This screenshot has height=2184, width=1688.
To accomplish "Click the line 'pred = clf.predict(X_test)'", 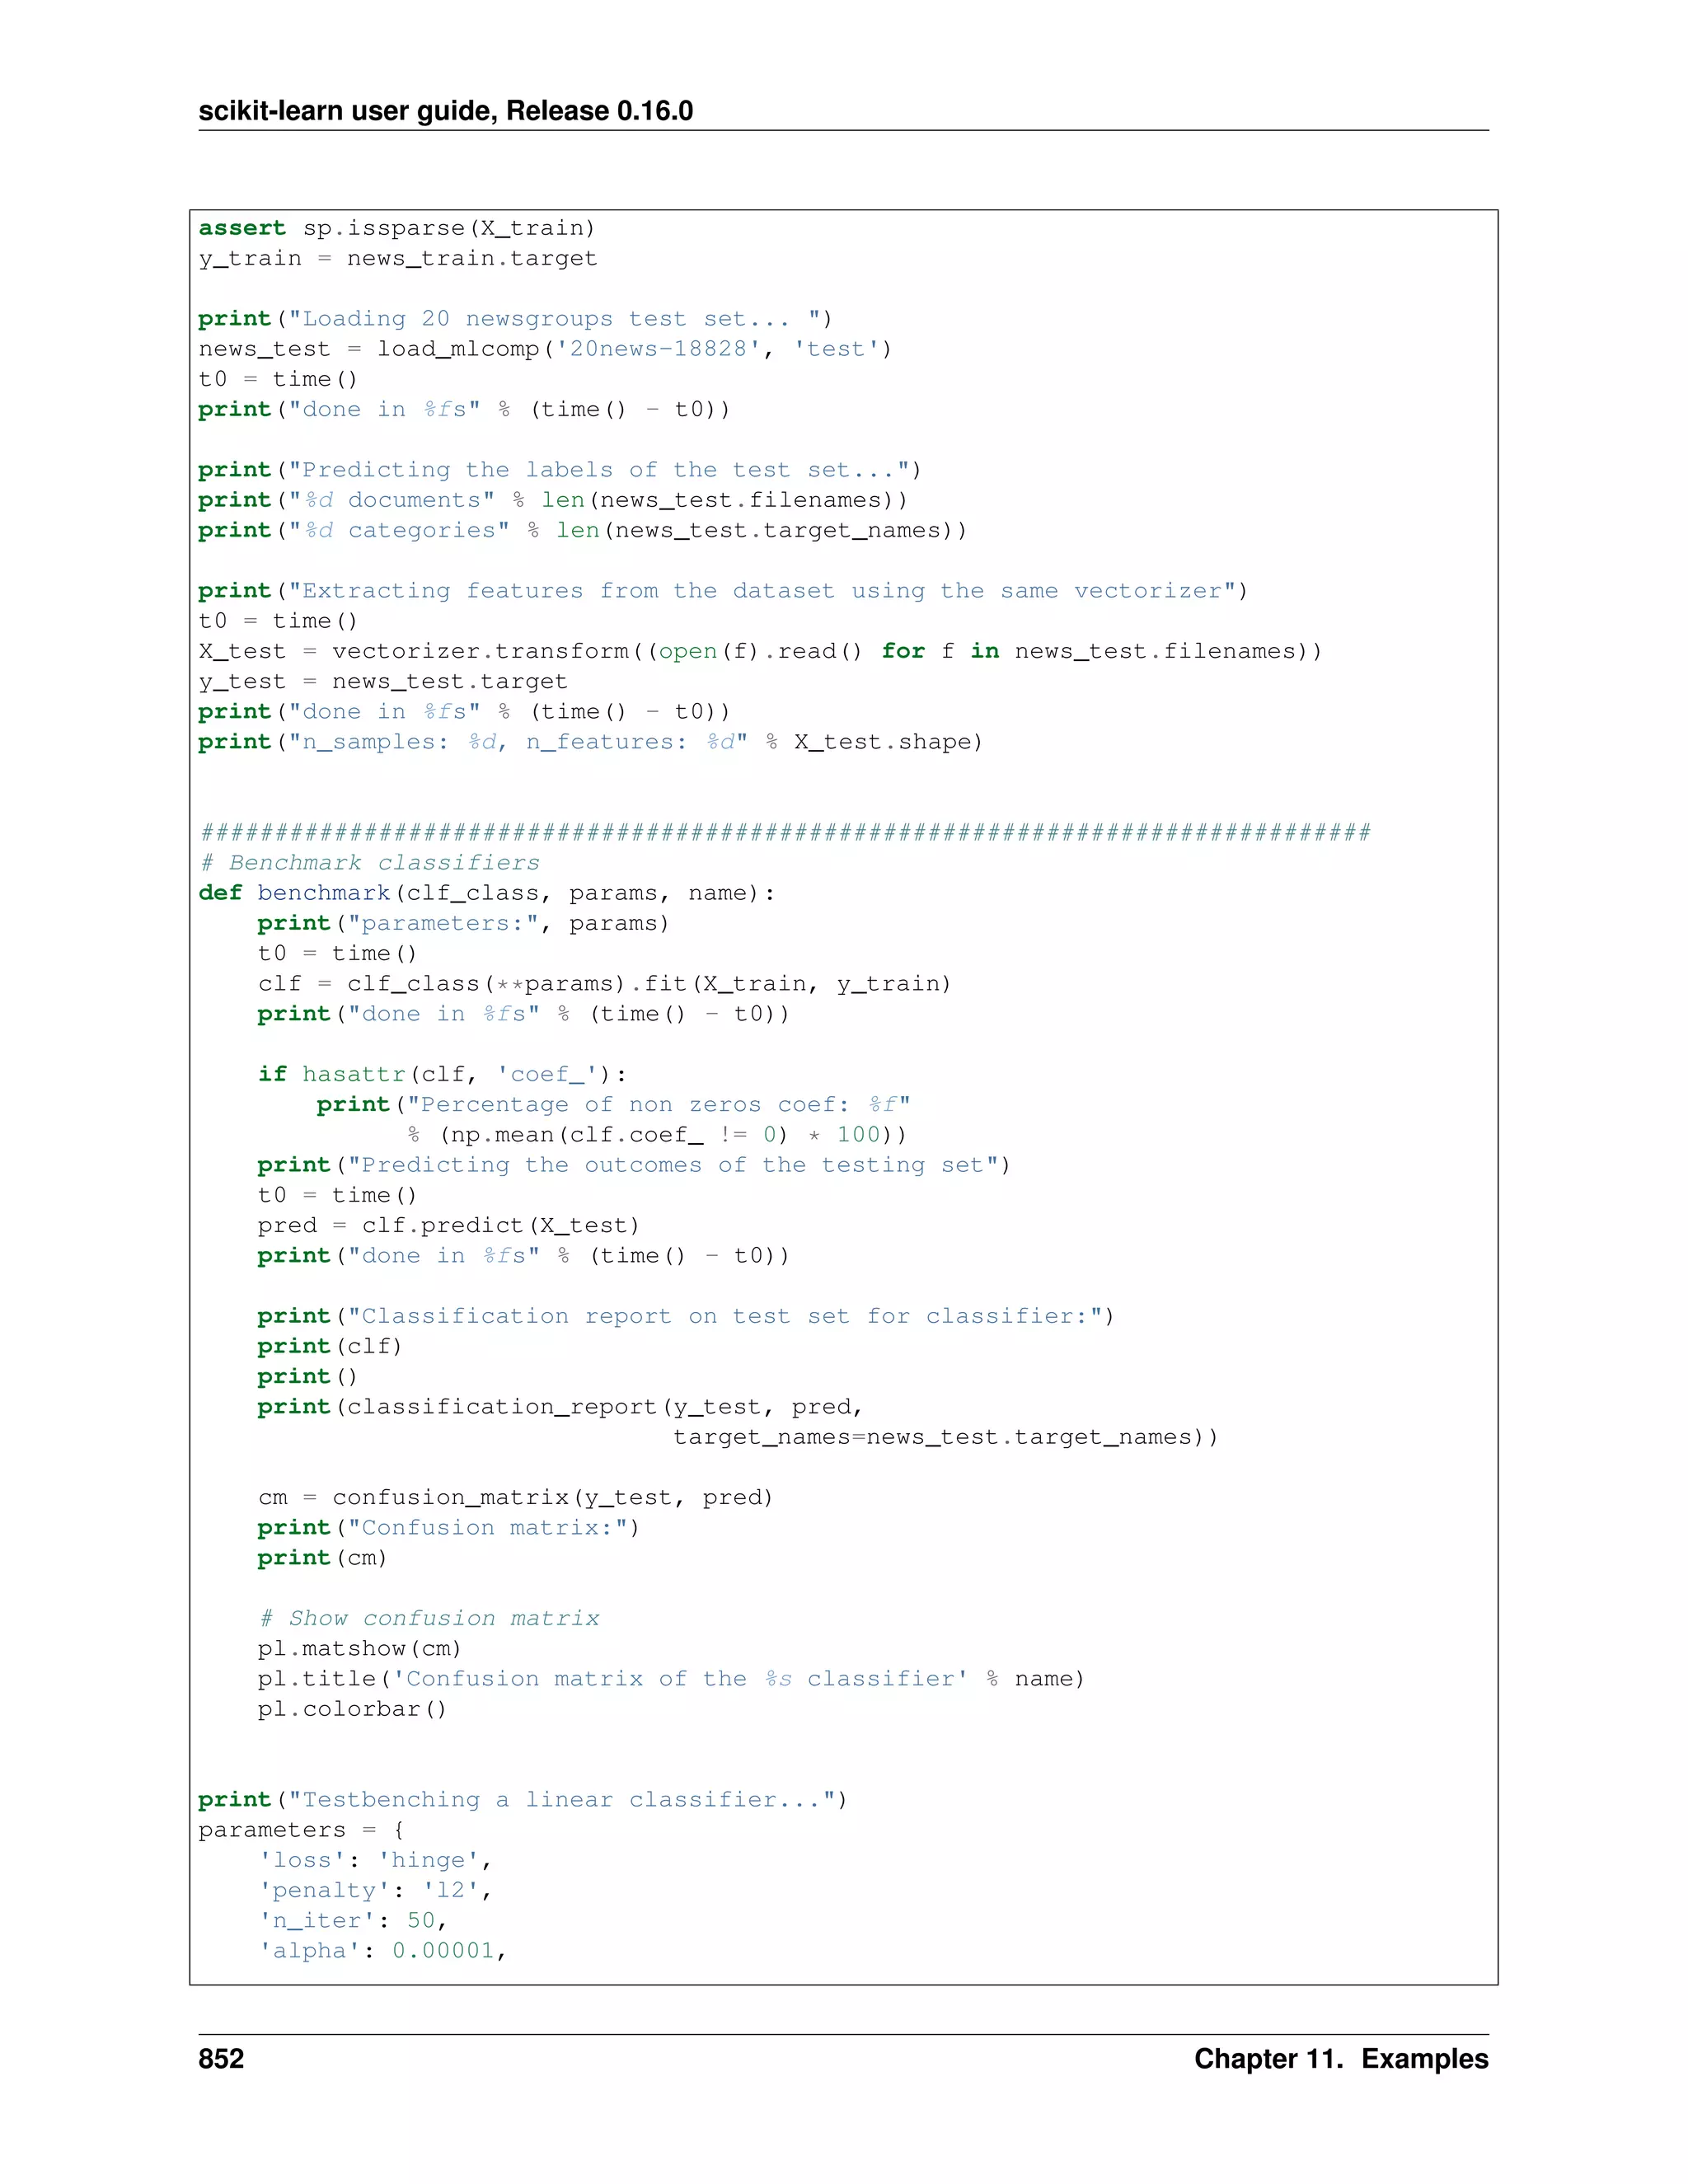I will coord(448,1226).
